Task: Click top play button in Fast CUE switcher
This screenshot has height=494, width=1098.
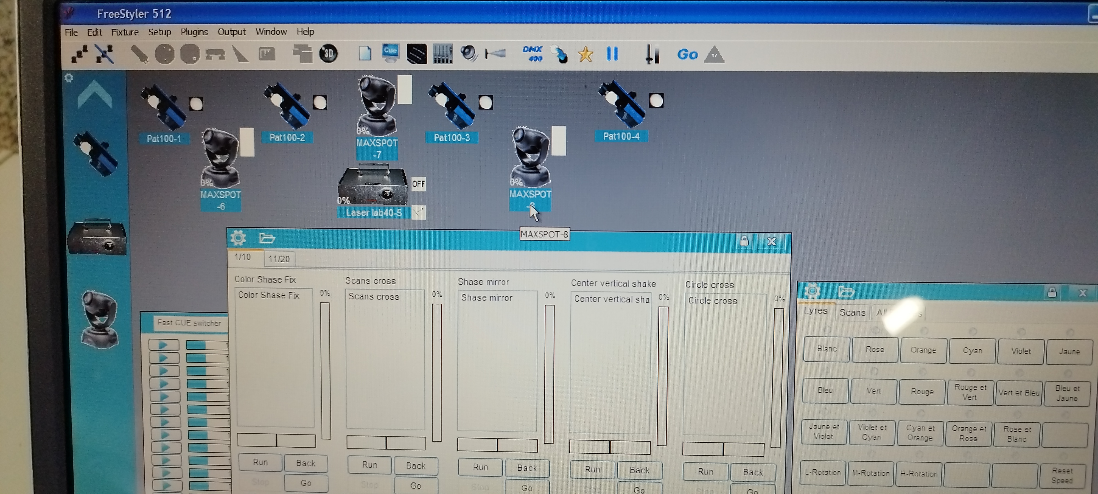Action: (164, 345)
